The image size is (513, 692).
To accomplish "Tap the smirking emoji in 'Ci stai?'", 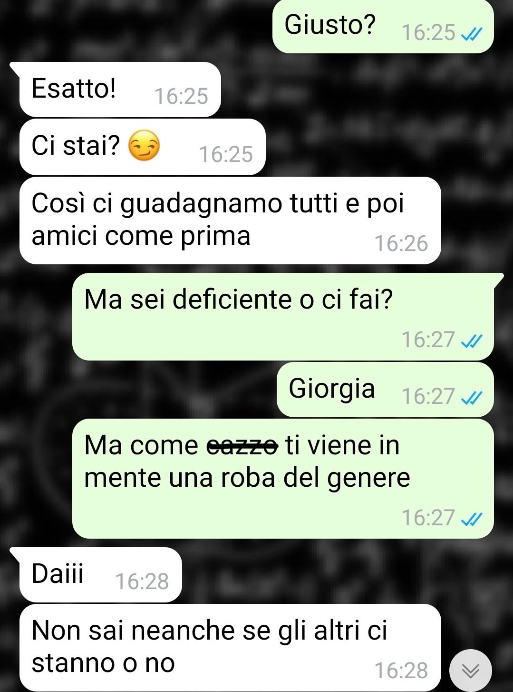I will tap(145, 146).
